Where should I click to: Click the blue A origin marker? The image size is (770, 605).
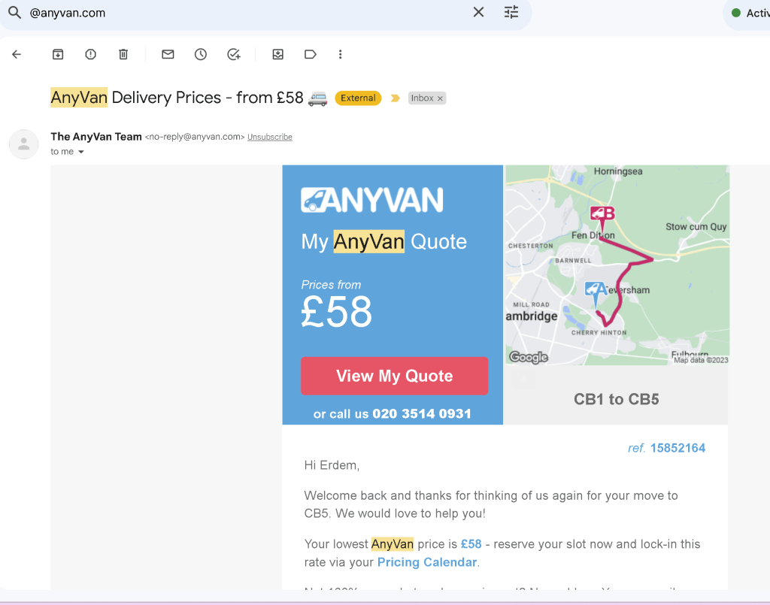pos(596,293)
